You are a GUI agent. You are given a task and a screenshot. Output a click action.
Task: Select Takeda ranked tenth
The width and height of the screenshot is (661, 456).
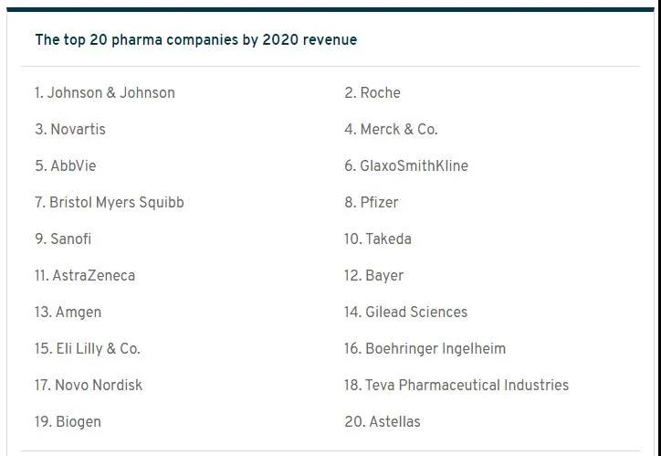pyautogui.click(x=378, y=239)
